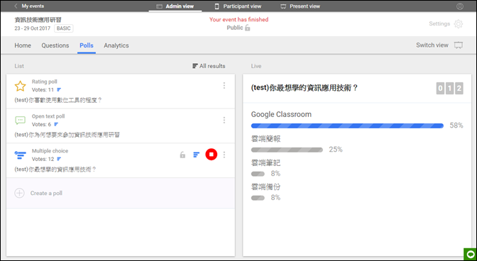This screenshot has height=261, width=477.
Task: Click the Present view tab's monitor icon
Action: pyautogui.click(x=283, y=6)
